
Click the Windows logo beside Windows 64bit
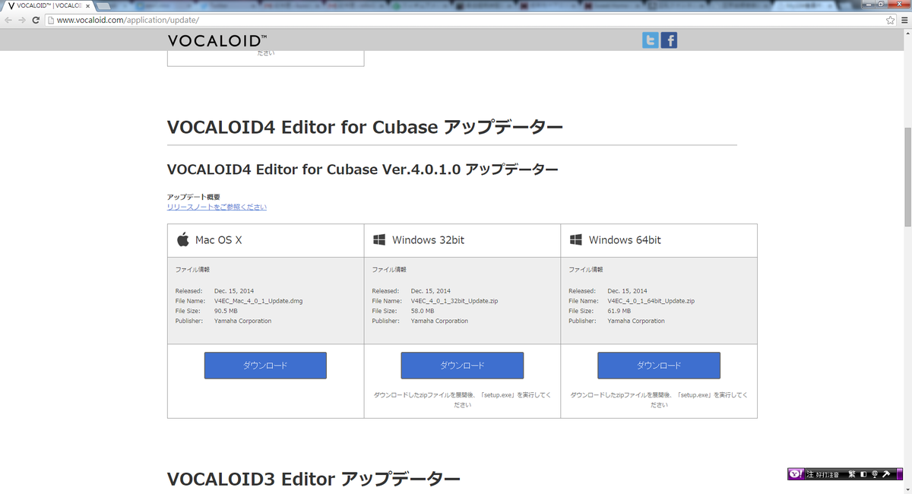click(575, 239)
